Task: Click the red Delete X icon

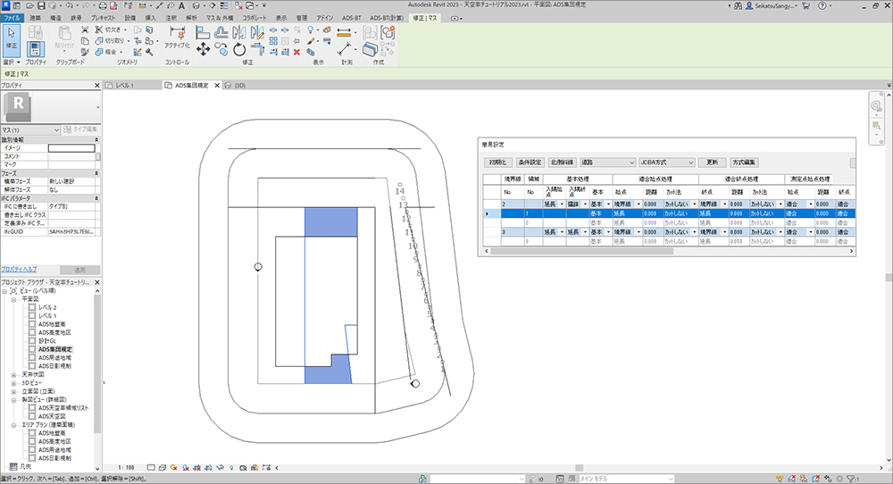Action: click(x=296, y=52)
